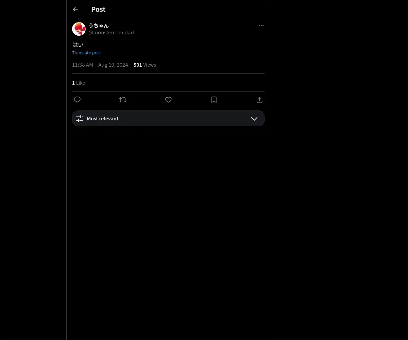Click the post text はい
Screen dimensions: 408x340
(x=78, y=45)
